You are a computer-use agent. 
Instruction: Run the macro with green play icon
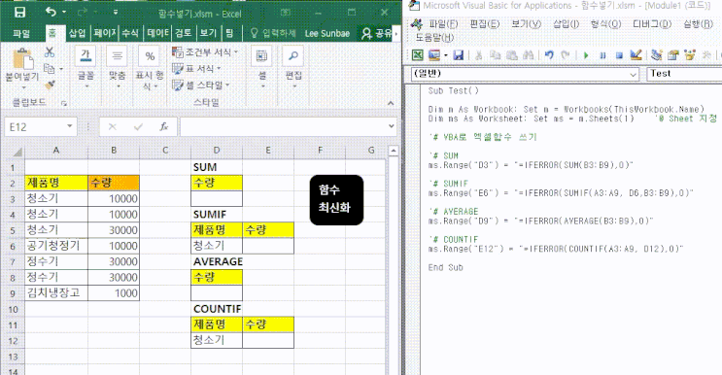[x=586, y=55]
